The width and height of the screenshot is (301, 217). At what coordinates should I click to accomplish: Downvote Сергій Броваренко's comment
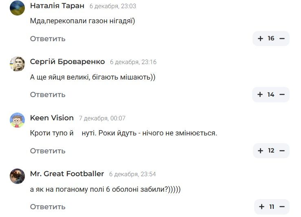(x=282, y=95)
